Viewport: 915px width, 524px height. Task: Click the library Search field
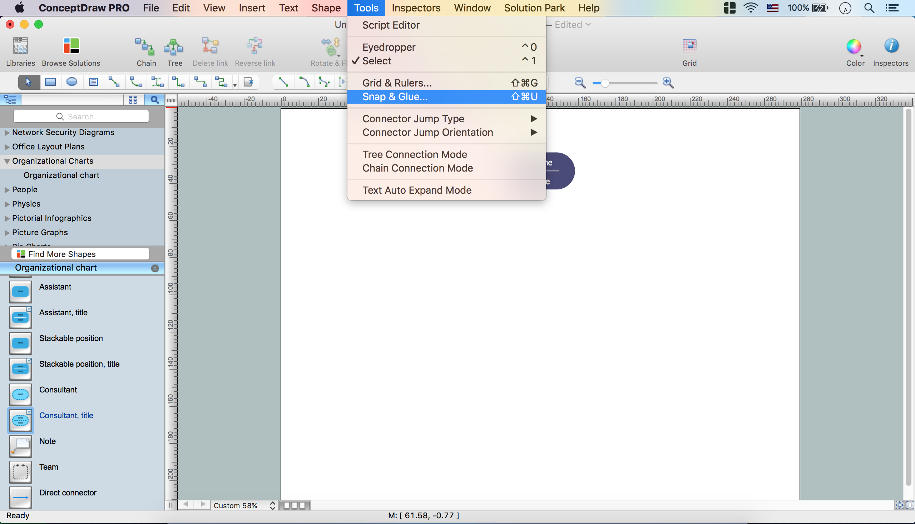[81, 116]
